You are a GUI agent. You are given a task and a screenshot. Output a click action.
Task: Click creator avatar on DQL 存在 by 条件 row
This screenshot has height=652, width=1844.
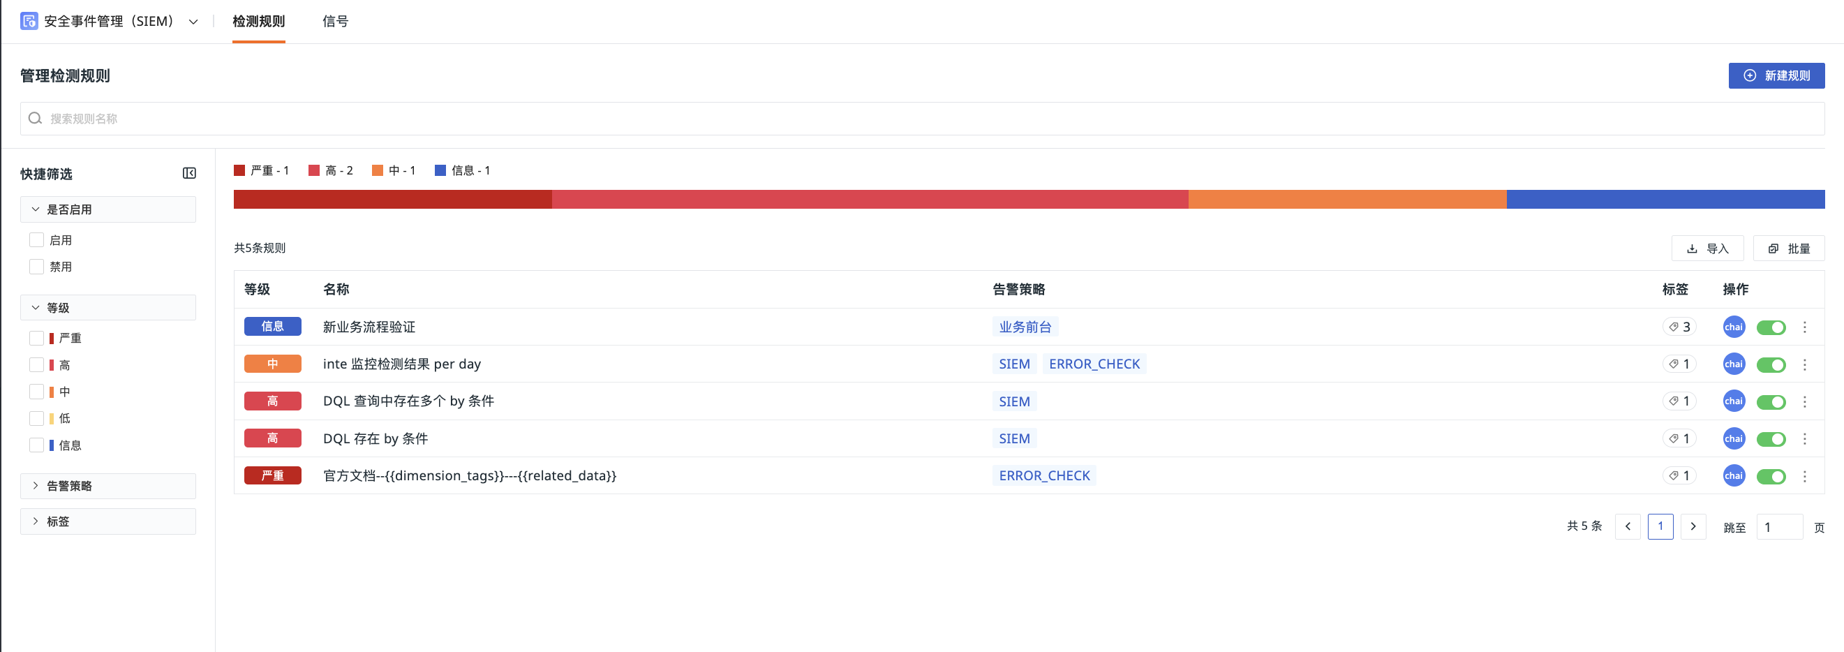(x=1733, y=438)
